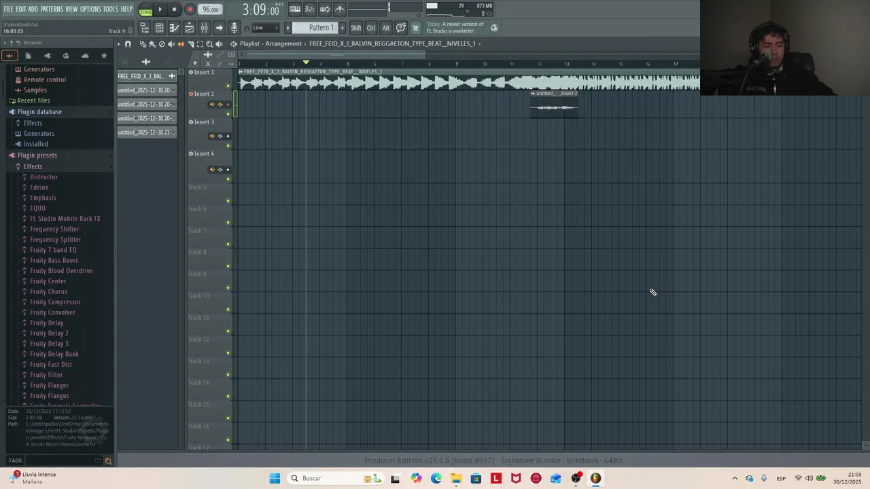This screenshot has height=489, width=870.
Task: Select the zoom magnifier tool in playlist
Action: pos(209,44)
